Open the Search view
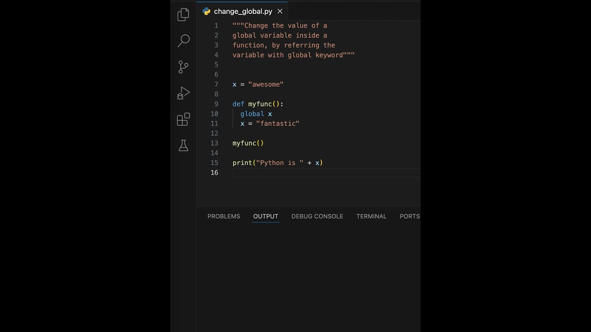Image resolution: width=591 pixels, height=332 pixels. point(183,41)
